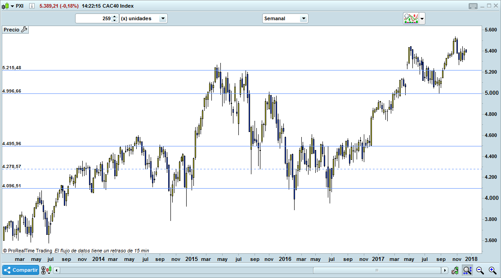Viewport: 501px width, 278px height.
Task: Click the CAC40 Index title text
Action: click(118, 6)
